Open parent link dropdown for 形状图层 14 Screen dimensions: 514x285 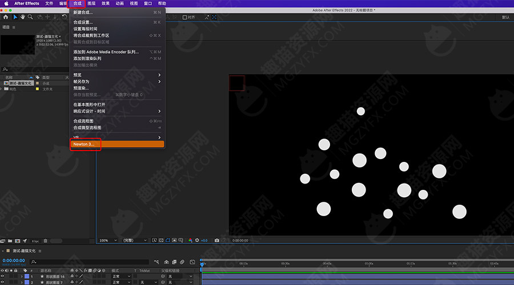[180, 276]
